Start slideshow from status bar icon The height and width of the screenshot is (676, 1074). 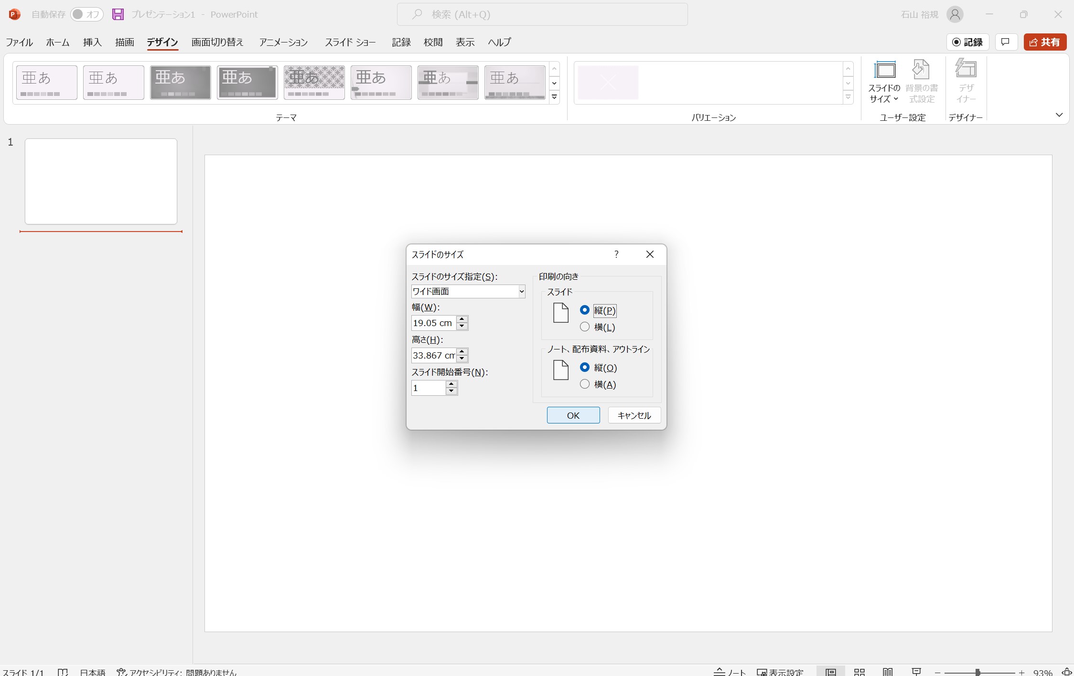pyautogui.click(x=916, y=672)
